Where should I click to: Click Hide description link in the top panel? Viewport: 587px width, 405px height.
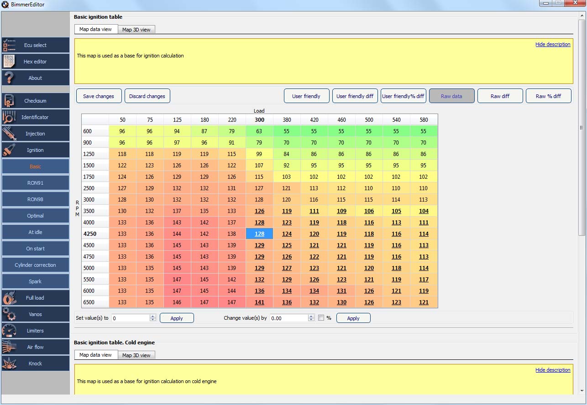552,44
